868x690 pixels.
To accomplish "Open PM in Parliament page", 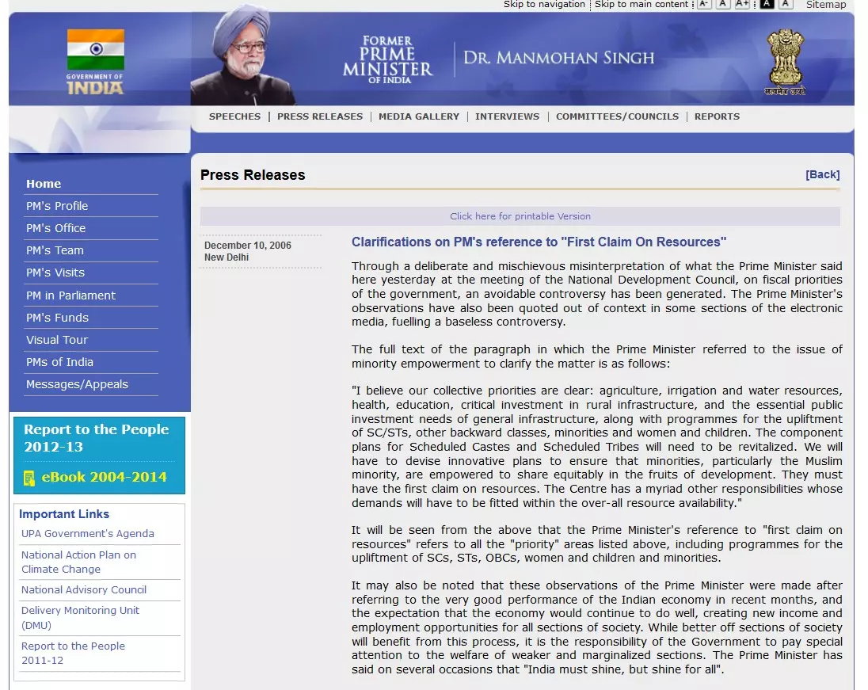I will click(70, 295).
